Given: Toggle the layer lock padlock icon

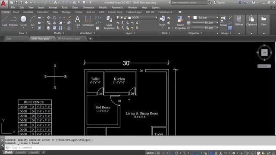Looking at the screenshot, I should 125,18.
